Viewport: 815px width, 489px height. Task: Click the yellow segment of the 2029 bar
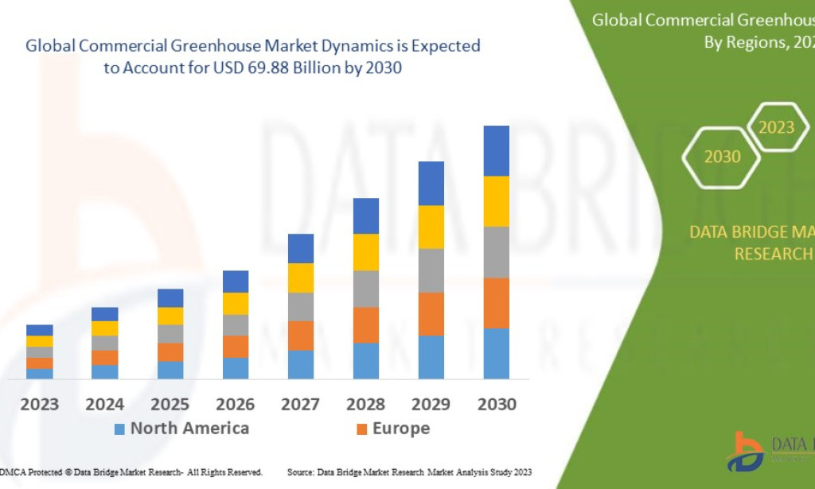tap(431, 227)
